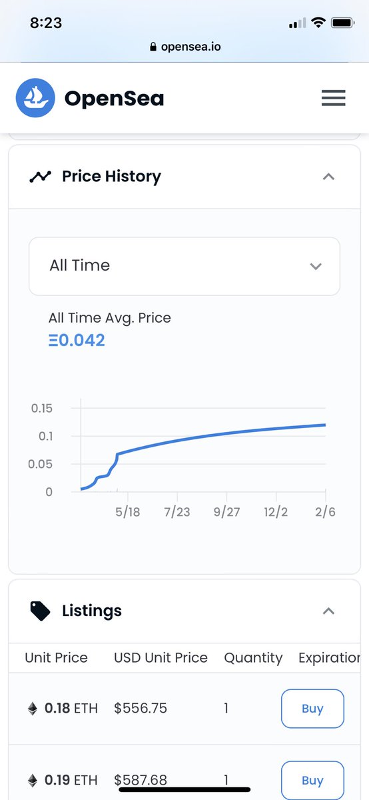Open the All Time range dropdown

pyautogui.click(x=184, y=266)
